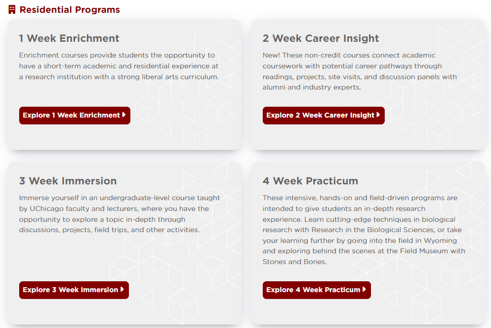Go to the Explore 3 Week Immersion button
The width and height of the screenshot is (491, 328).
pyautogui.click(x=74, y=290)
